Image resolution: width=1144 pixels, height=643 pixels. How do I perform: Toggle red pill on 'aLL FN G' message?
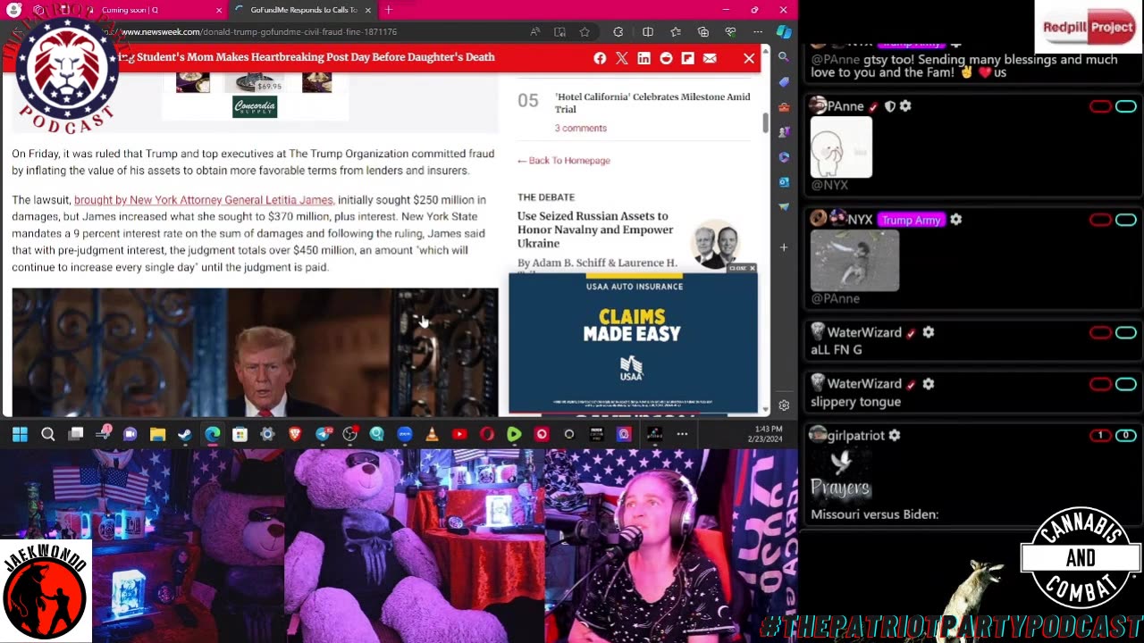click(x=1100, y=332)
